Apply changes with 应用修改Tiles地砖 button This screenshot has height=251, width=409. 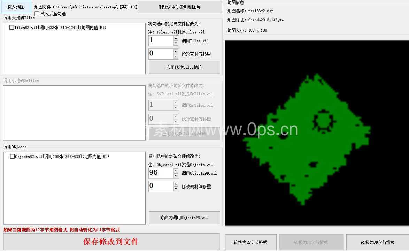click(x=184, y=67)
